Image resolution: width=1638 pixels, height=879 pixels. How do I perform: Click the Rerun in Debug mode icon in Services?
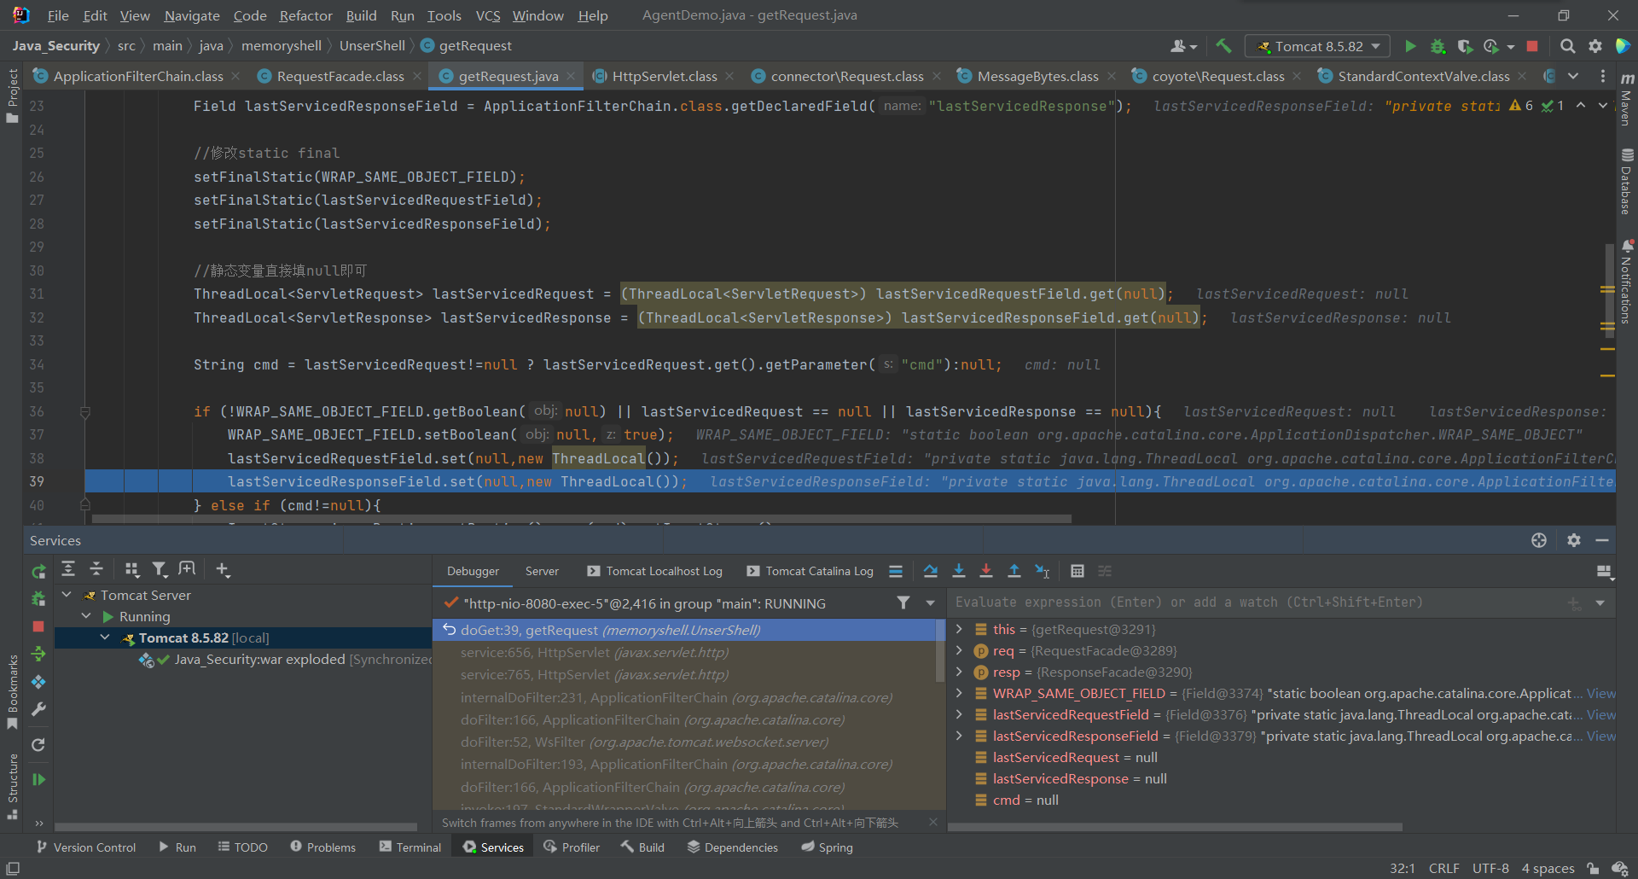tap(38, 598)
